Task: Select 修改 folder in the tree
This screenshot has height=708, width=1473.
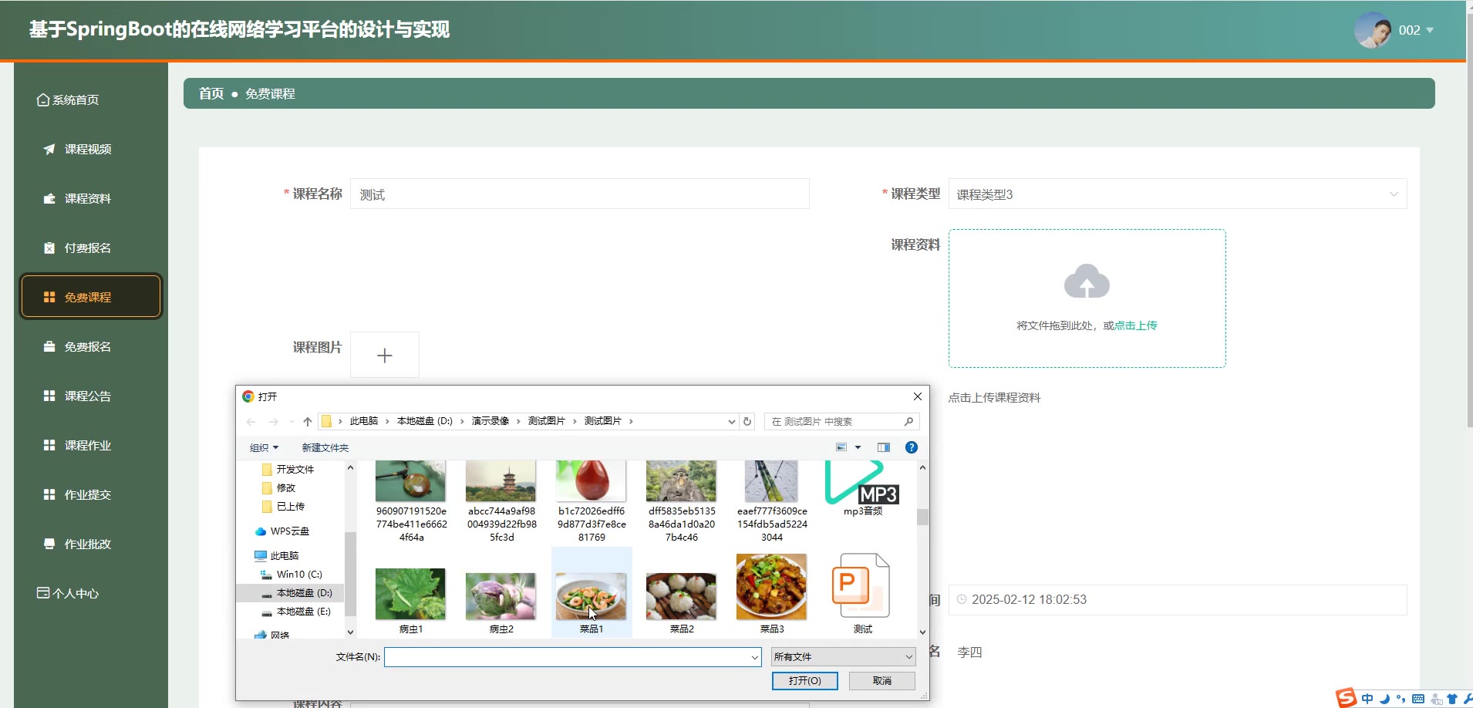Action: click(x=286, y=487)
